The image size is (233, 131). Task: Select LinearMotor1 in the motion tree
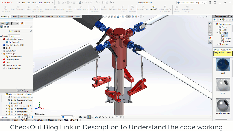point(15,103)
